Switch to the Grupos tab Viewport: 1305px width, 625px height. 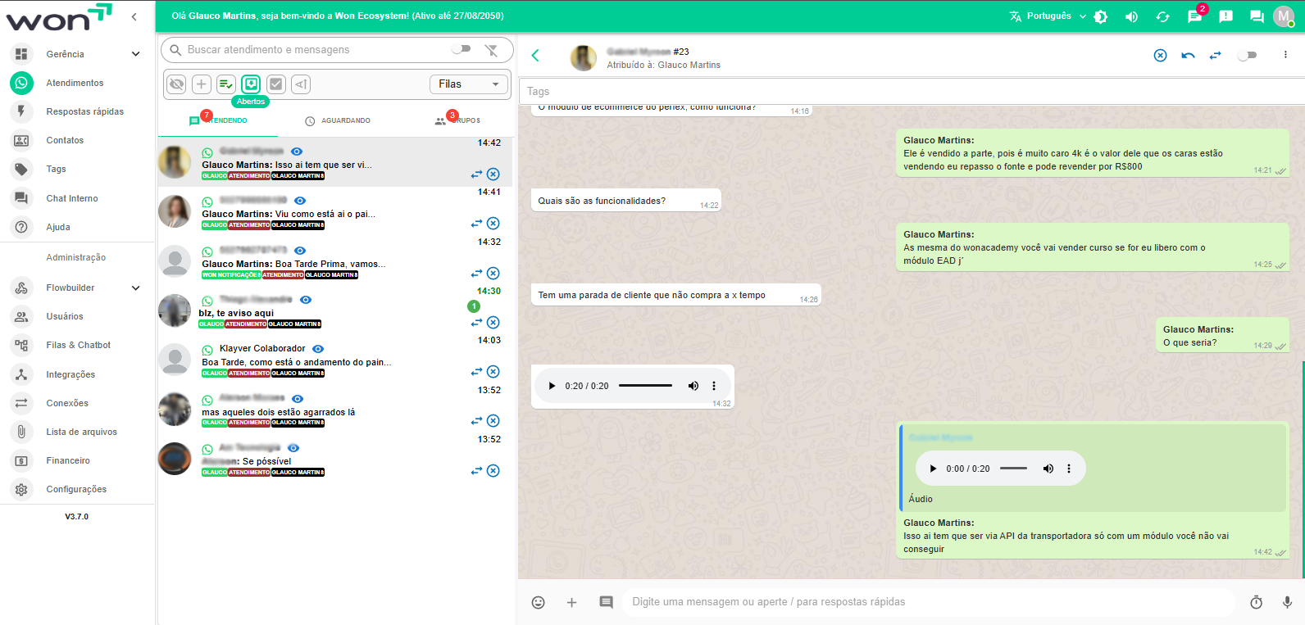point(457,120)
